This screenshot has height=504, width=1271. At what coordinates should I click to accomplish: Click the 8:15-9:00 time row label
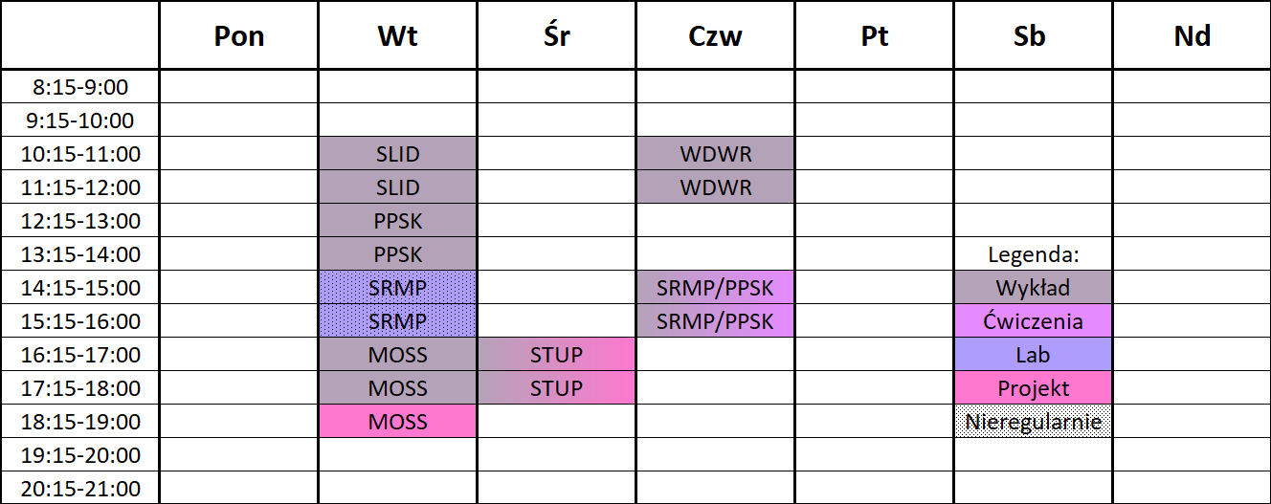pos(80,87)
